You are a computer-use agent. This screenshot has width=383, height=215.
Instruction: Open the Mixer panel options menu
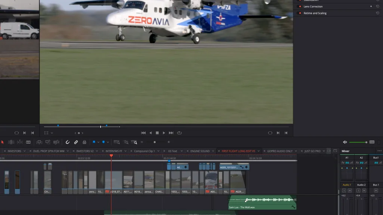click(x=379, y=151)
